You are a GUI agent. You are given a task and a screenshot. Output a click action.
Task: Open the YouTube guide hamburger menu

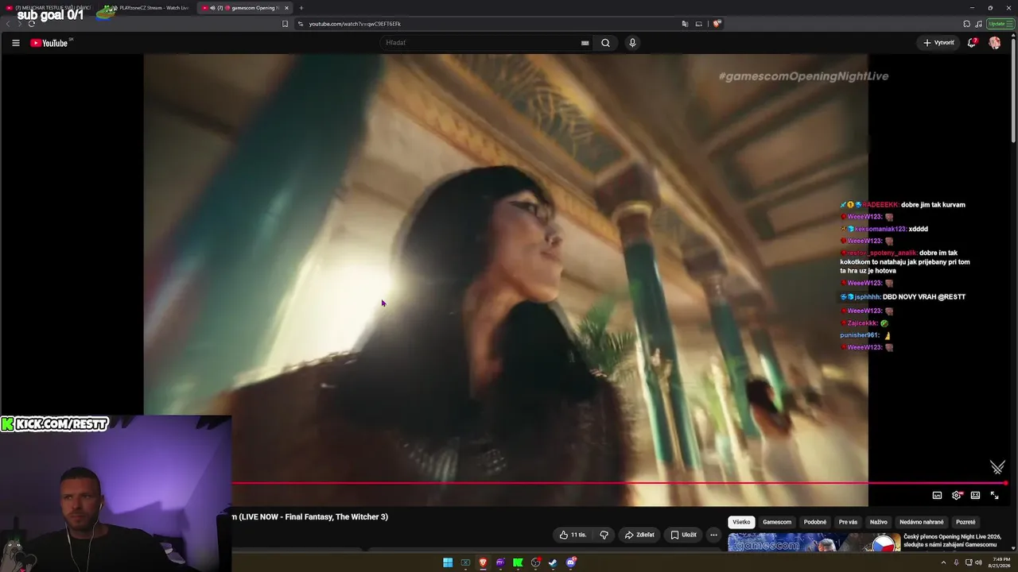16,43
